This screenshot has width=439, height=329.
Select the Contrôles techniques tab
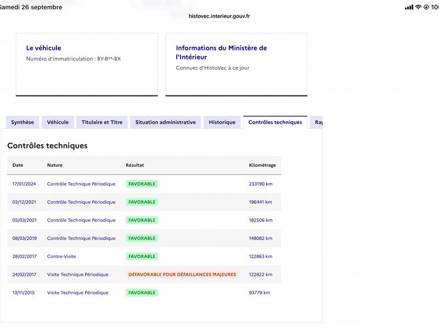tap(275, 122)
